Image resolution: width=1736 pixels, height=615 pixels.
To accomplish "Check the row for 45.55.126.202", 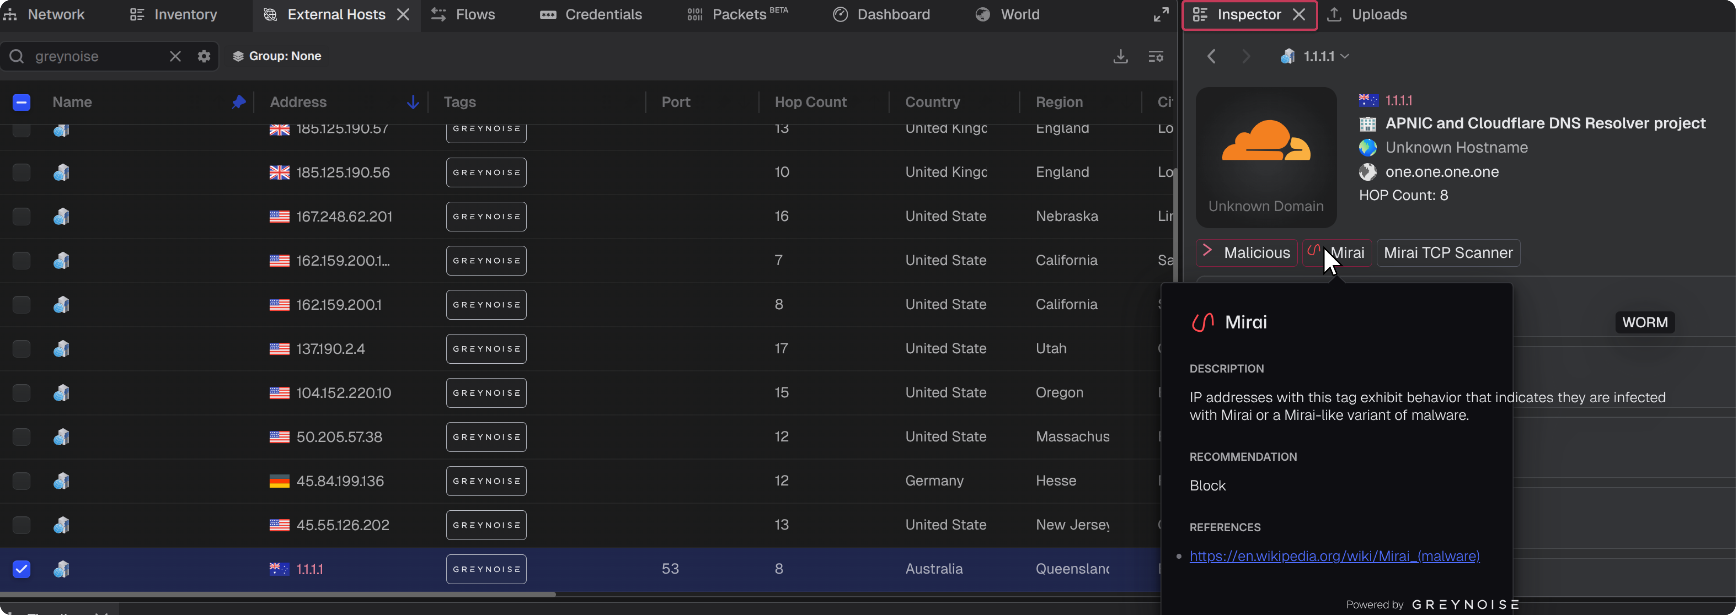I will coord(22,525).
